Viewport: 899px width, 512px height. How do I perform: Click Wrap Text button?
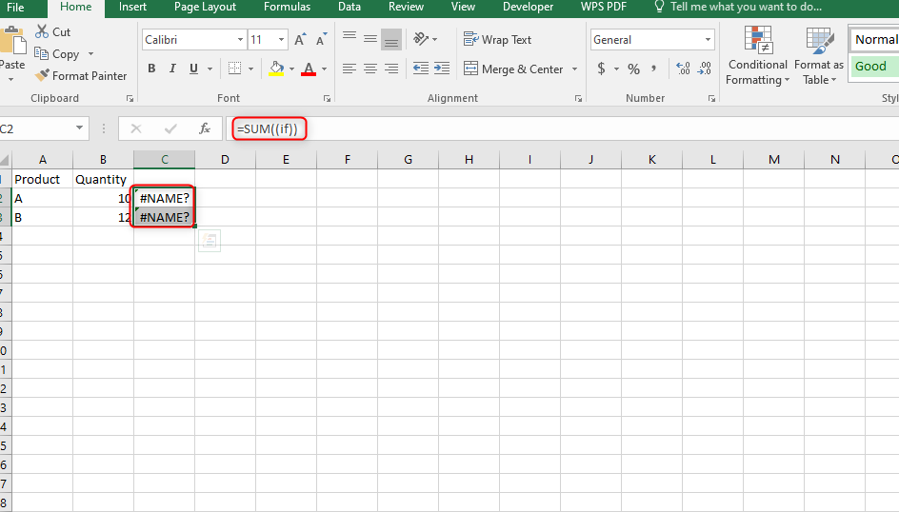[x=498, y=40]
